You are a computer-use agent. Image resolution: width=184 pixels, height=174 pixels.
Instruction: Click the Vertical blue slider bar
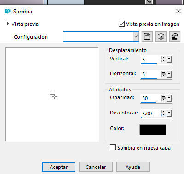(149, 63)
